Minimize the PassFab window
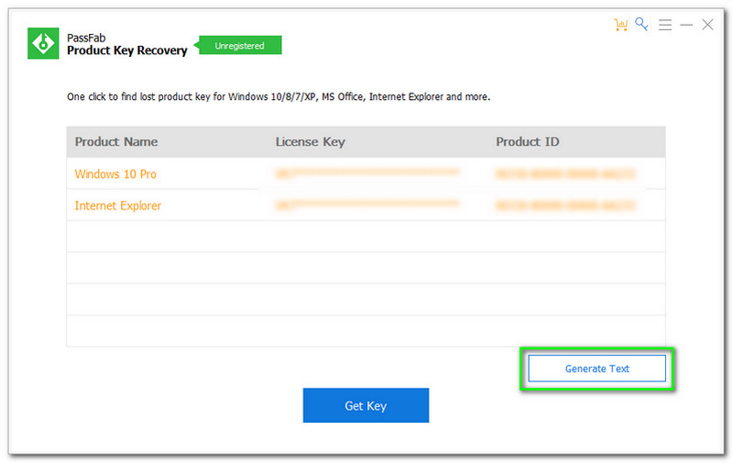733x463 pixels. (686, 25)
